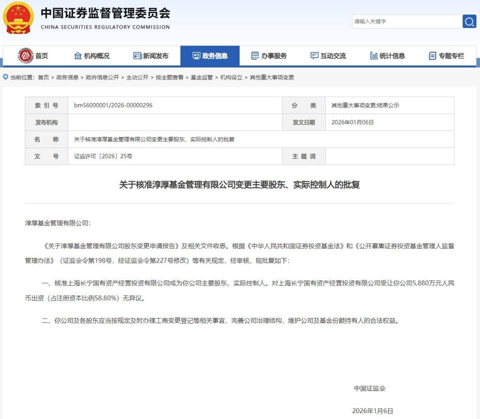
Task: Click the CSRC national emblem logo
Action: tap(18, 19)
